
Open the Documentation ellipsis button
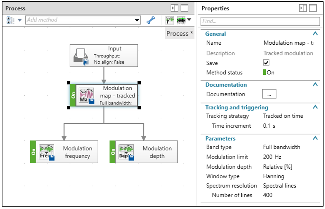coord(269,94)
